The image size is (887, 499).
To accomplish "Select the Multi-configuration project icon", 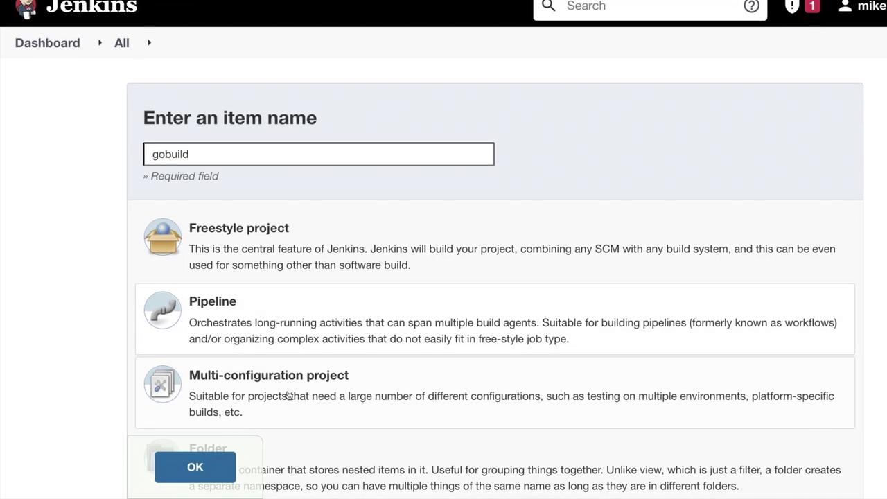I will [x=163, y=384].
